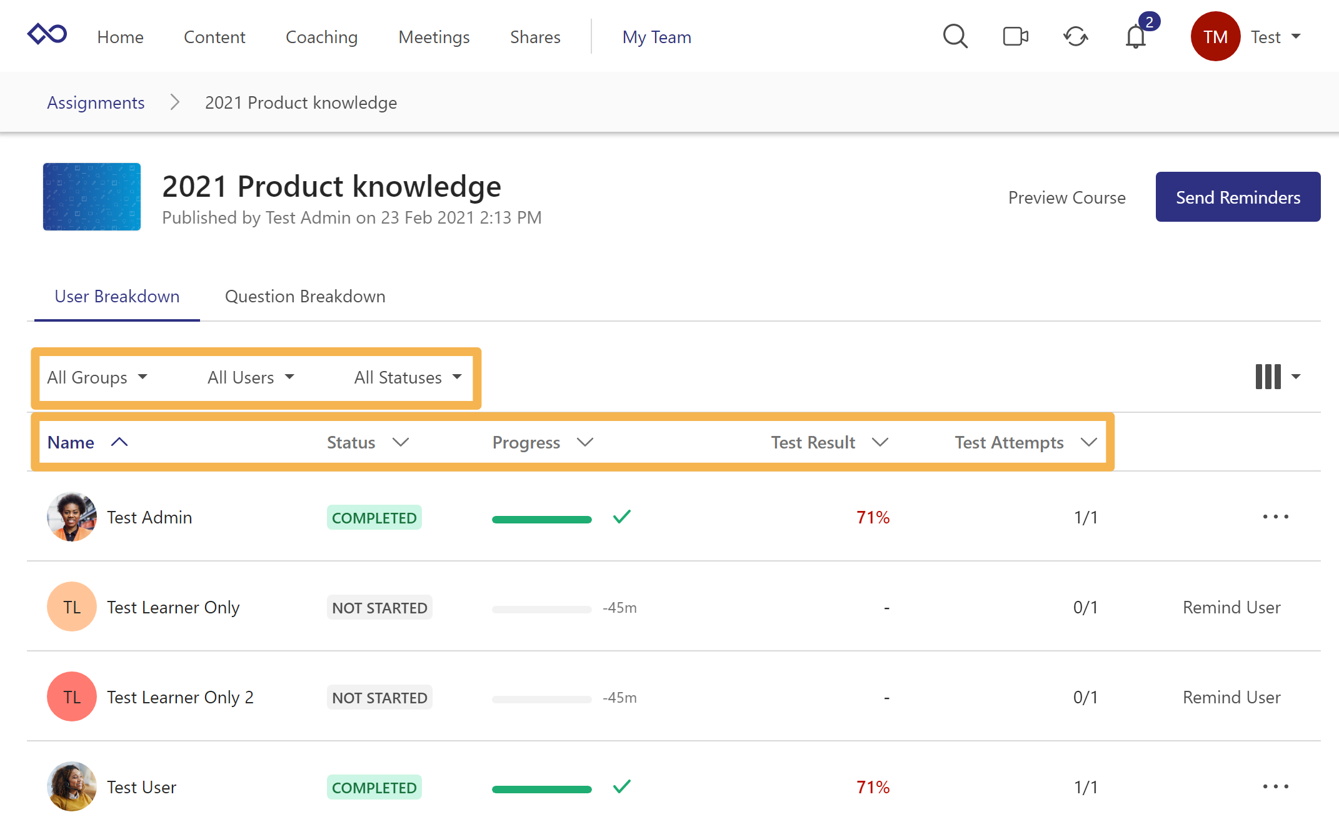Click the TM profile avatar
This screenshot has width=1339, height=827.
point(1215,36)
